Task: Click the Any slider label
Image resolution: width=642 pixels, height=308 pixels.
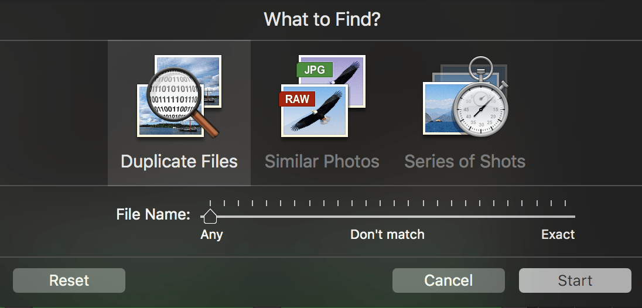Action: coord(211,235)
